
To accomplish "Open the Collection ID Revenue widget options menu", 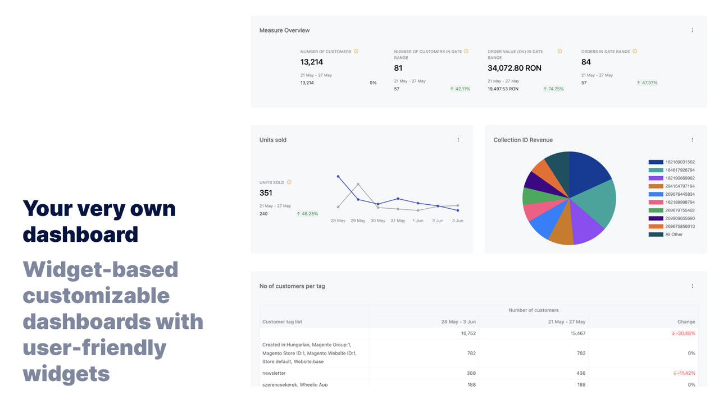I will 693,140.
